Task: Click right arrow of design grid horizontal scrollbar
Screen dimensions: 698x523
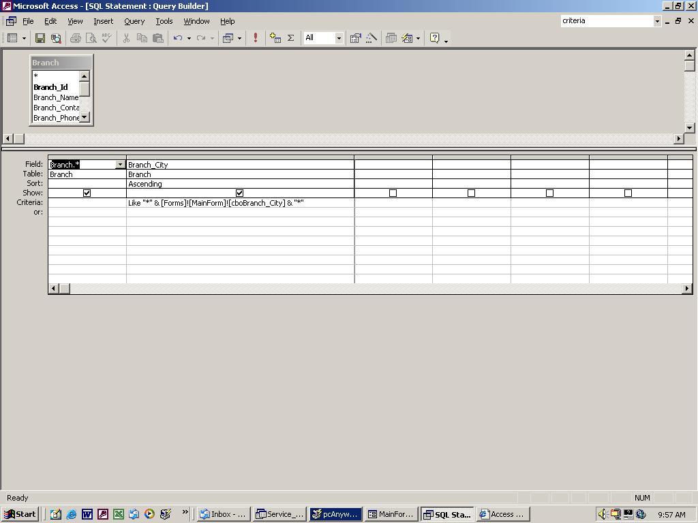Action: click(687, 289)
